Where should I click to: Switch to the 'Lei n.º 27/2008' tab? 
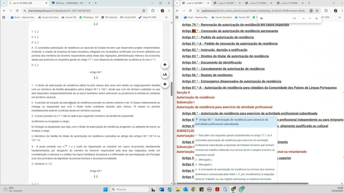coord(290,3)
